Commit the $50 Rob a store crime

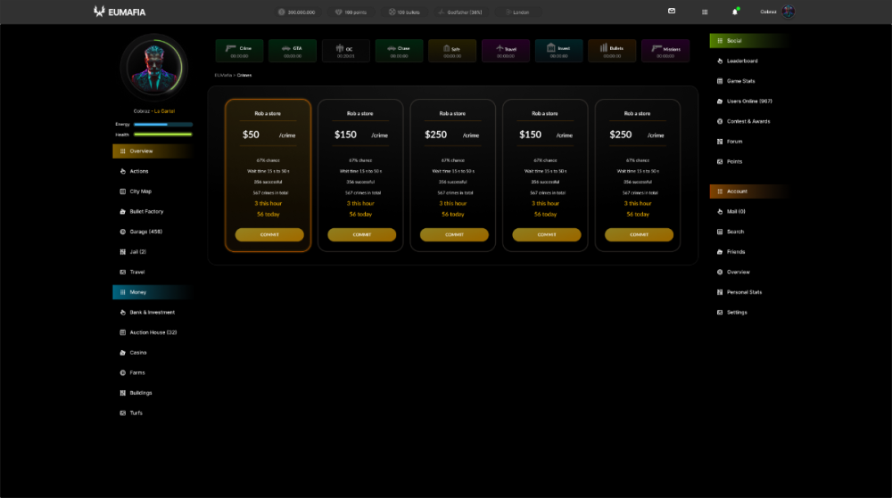click(x=269, y=235)
